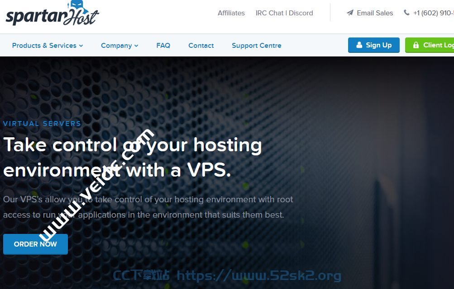Expand the Company dropdown chevron
The width and height of the screenshot is (454, 289).
[136, 46]
